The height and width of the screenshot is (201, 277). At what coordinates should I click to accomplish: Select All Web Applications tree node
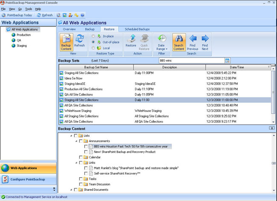click(x=23, y=29)
